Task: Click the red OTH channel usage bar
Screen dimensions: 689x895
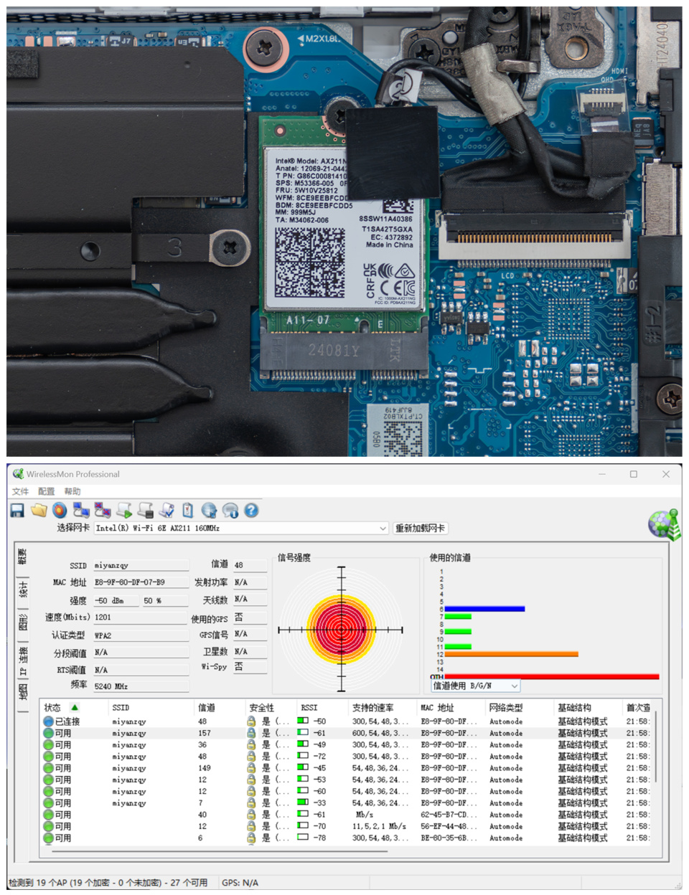Action: pos(551,676)
